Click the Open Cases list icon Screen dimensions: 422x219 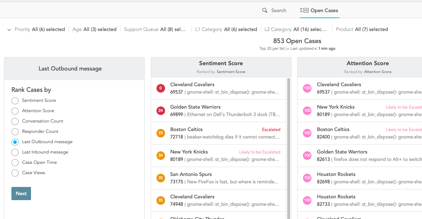point(304,10)
